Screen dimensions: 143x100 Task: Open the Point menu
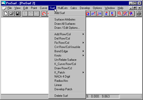pyautogui.click(x=34, y=8)
